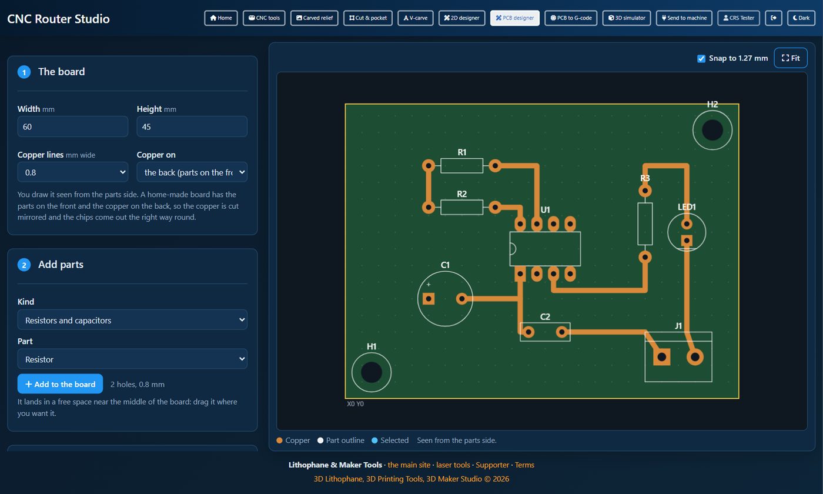823x494 pixels.
Task: Open the Home page button
Action: tap(221, 18)
